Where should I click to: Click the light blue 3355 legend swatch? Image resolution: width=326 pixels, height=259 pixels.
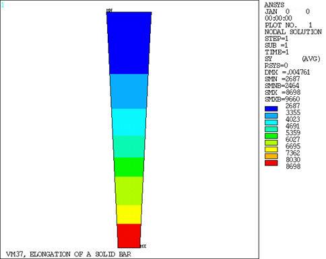pyautogui.click(x=271, y=116)
